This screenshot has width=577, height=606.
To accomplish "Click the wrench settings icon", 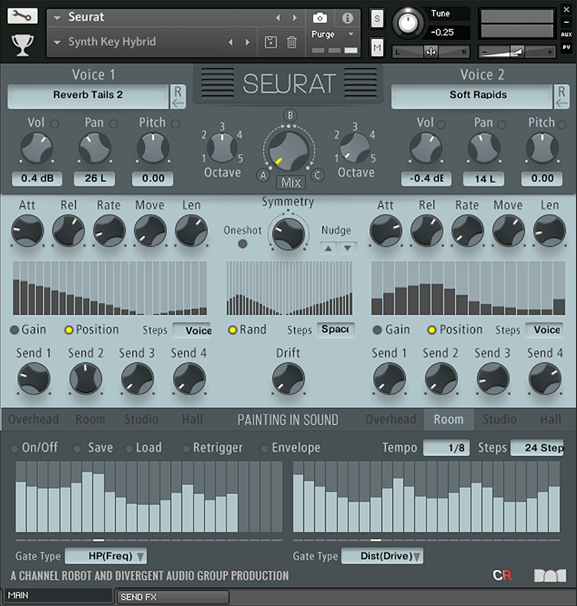I will coord(22,16).
